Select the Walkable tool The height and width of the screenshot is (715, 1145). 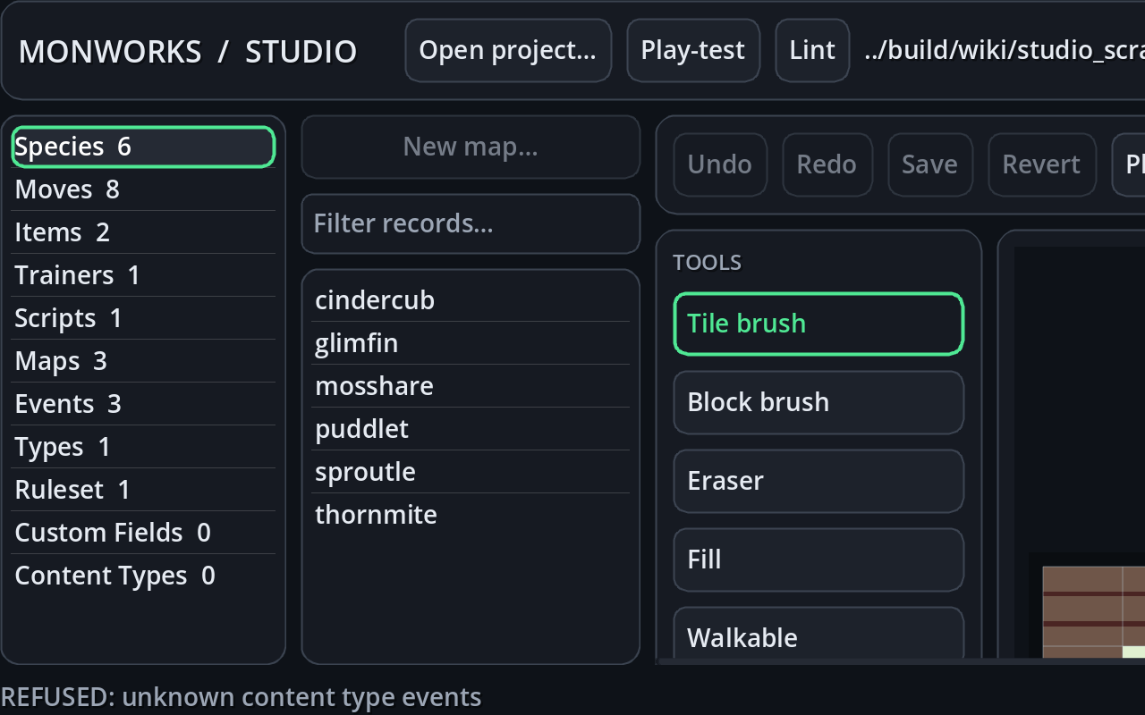point(818,635)
